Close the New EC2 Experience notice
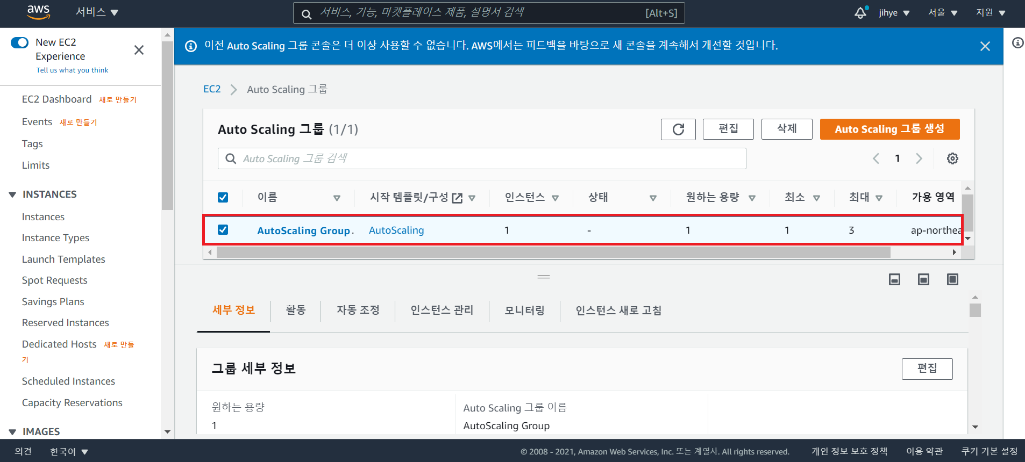1025x462 pixels. (x=139, y=50)
